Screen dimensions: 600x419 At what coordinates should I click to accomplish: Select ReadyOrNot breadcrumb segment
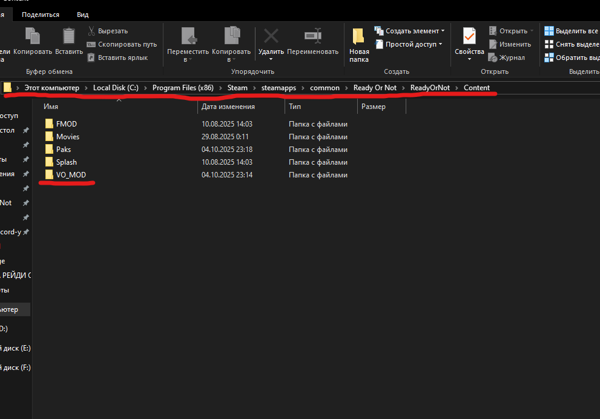[x=430, y=88]
